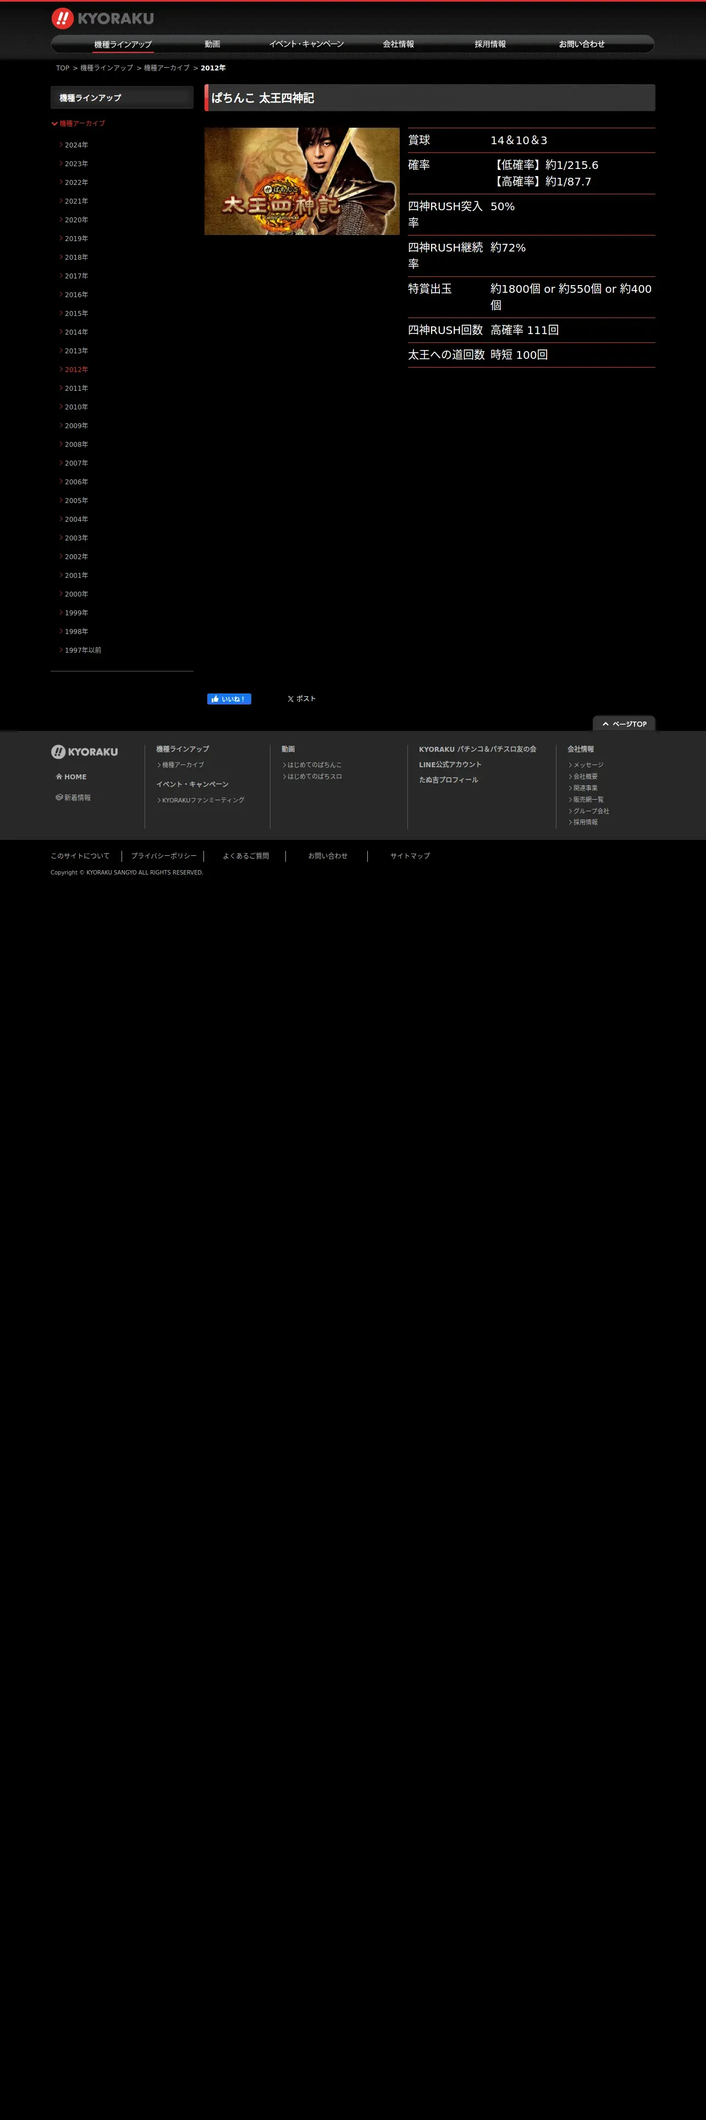
Task: Select 2000年 in the archive list
Action: tap(76, 594)
